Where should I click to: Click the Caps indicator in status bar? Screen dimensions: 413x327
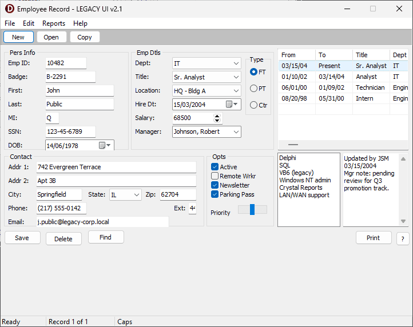[x=125, y=322]
